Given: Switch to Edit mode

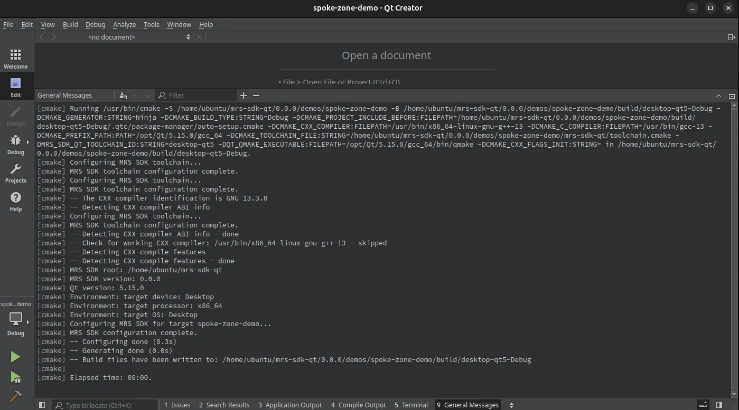Looking at the screenshot, I should [16, 88].
